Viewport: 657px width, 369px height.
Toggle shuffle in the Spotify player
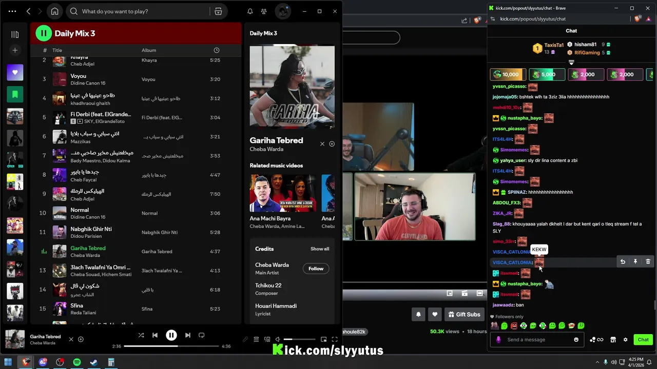tap(141, 335)
